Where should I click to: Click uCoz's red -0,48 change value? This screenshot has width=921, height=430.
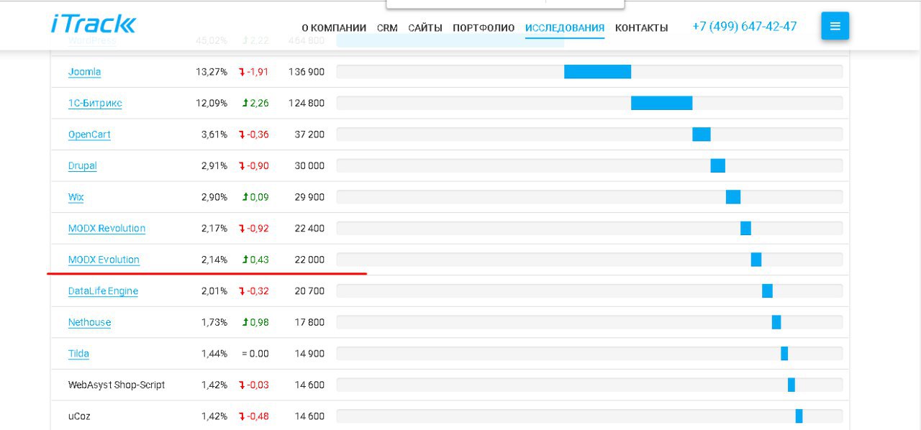coord(254,416)
